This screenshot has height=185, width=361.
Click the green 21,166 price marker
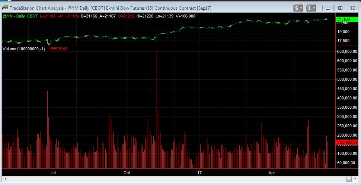point(347,19)
